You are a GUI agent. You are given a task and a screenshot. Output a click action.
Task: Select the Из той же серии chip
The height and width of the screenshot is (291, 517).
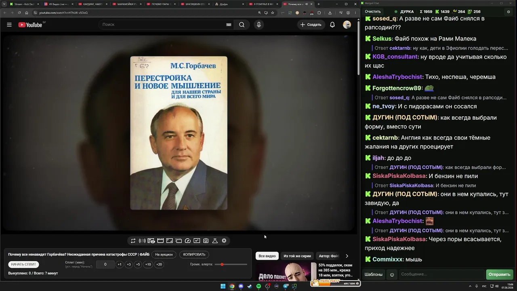pos(297,256)
